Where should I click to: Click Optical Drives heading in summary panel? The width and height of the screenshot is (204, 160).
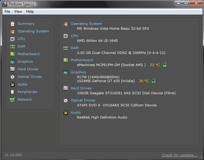[83, 100]
